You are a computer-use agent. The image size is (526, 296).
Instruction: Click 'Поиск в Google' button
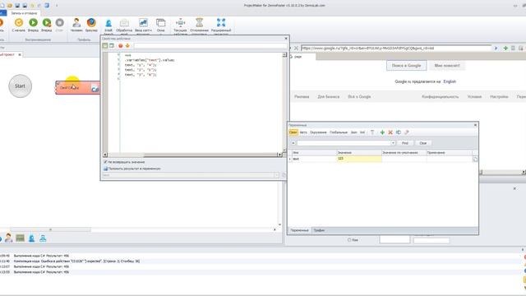point(406,66)
